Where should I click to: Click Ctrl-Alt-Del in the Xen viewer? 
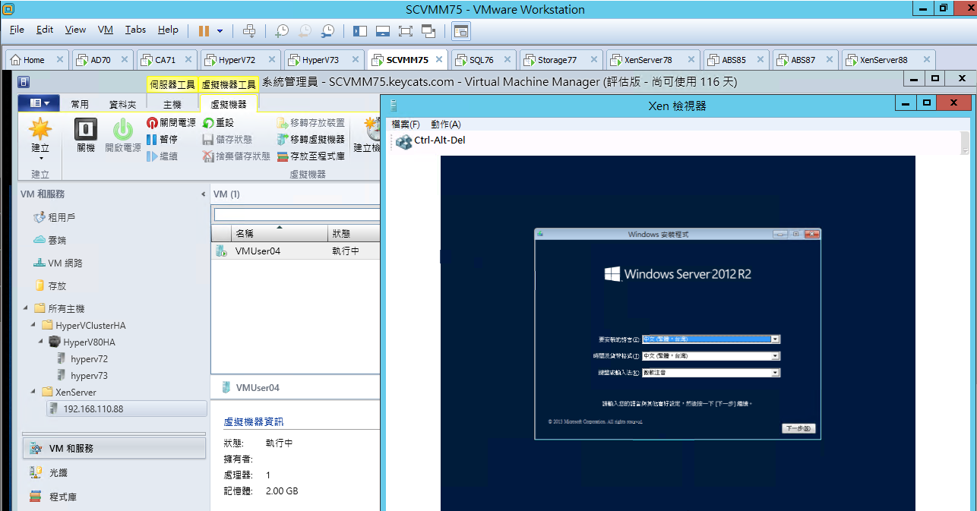430,141
